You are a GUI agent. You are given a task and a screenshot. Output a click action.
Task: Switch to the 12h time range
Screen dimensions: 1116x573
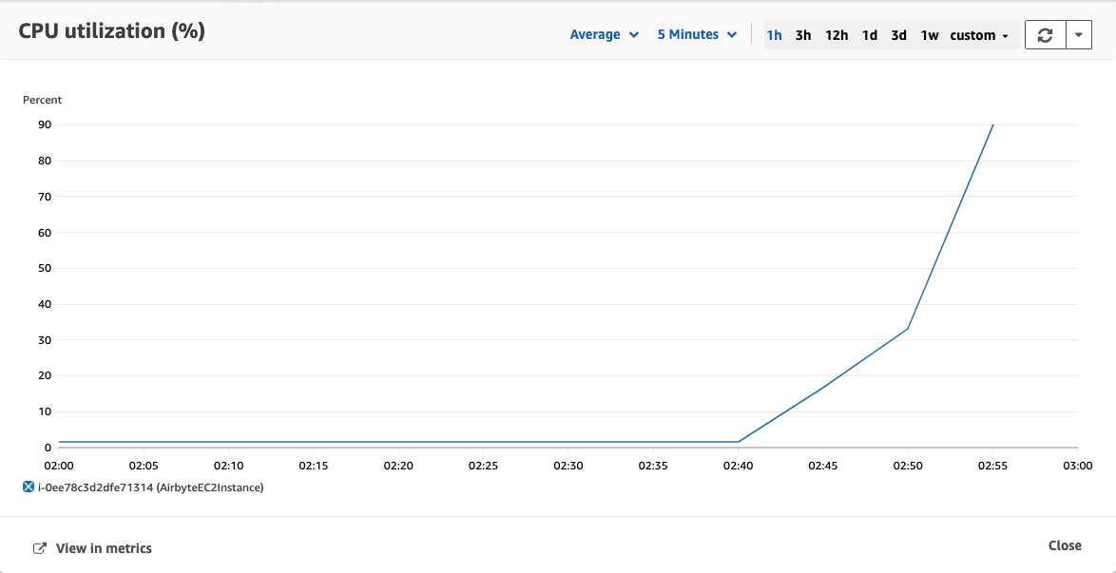click(837, 35)
